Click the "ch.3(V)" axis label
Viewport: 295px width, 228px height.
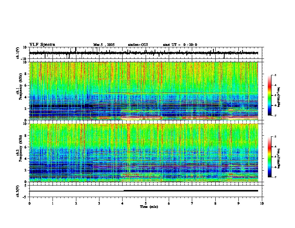tap(18, 191)
